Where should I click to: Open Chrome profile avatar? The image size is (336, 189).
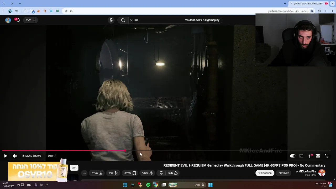click(x=10, y=11)
